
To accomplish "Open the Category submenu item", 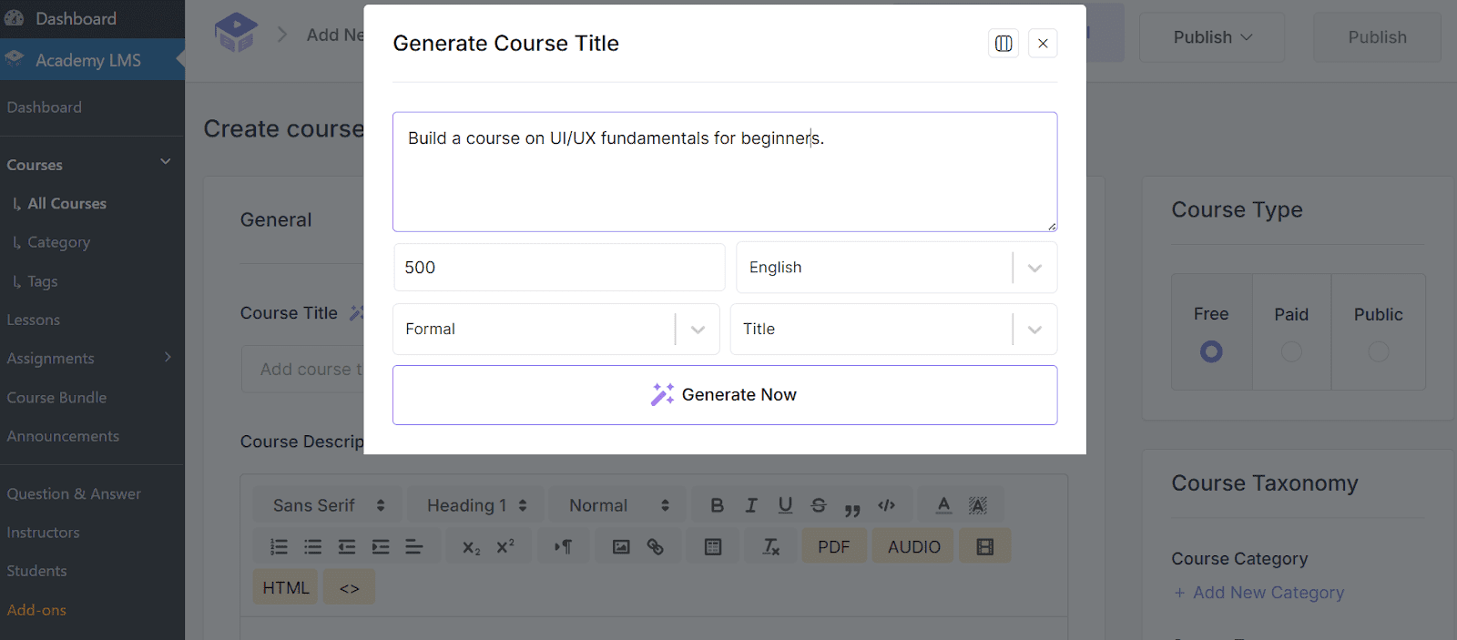I will (x=58, y=242).
